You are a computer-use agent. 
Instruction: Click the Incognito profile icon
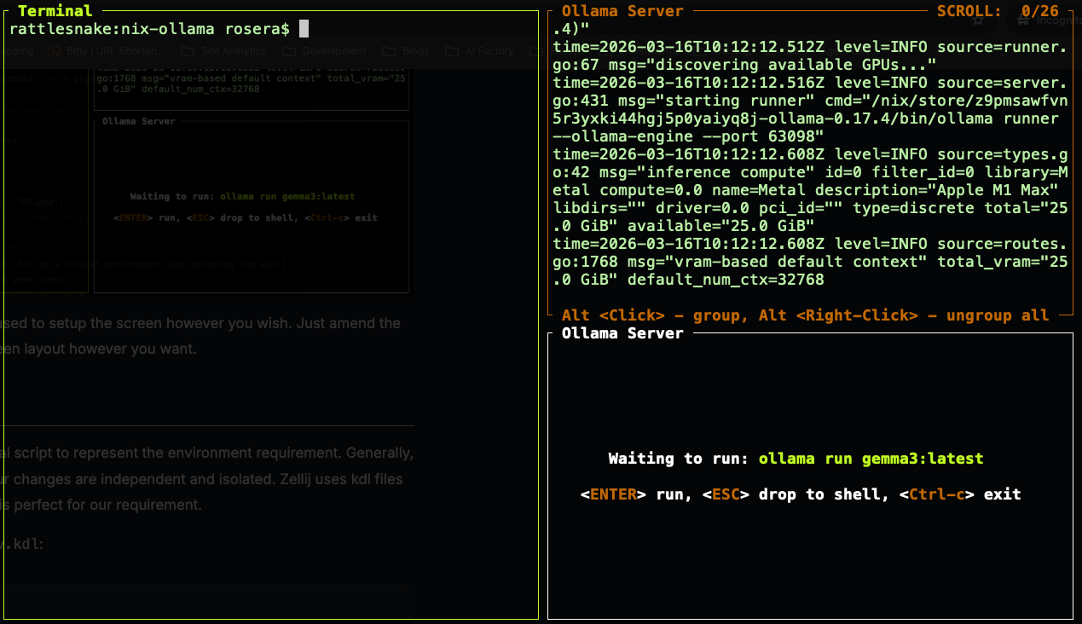1022,20
